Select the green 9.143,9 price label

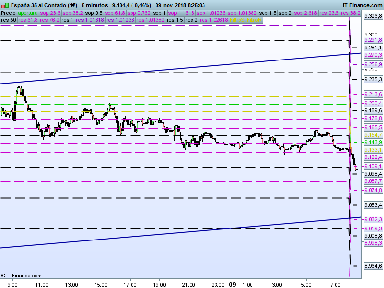click(x=373, y=142)
